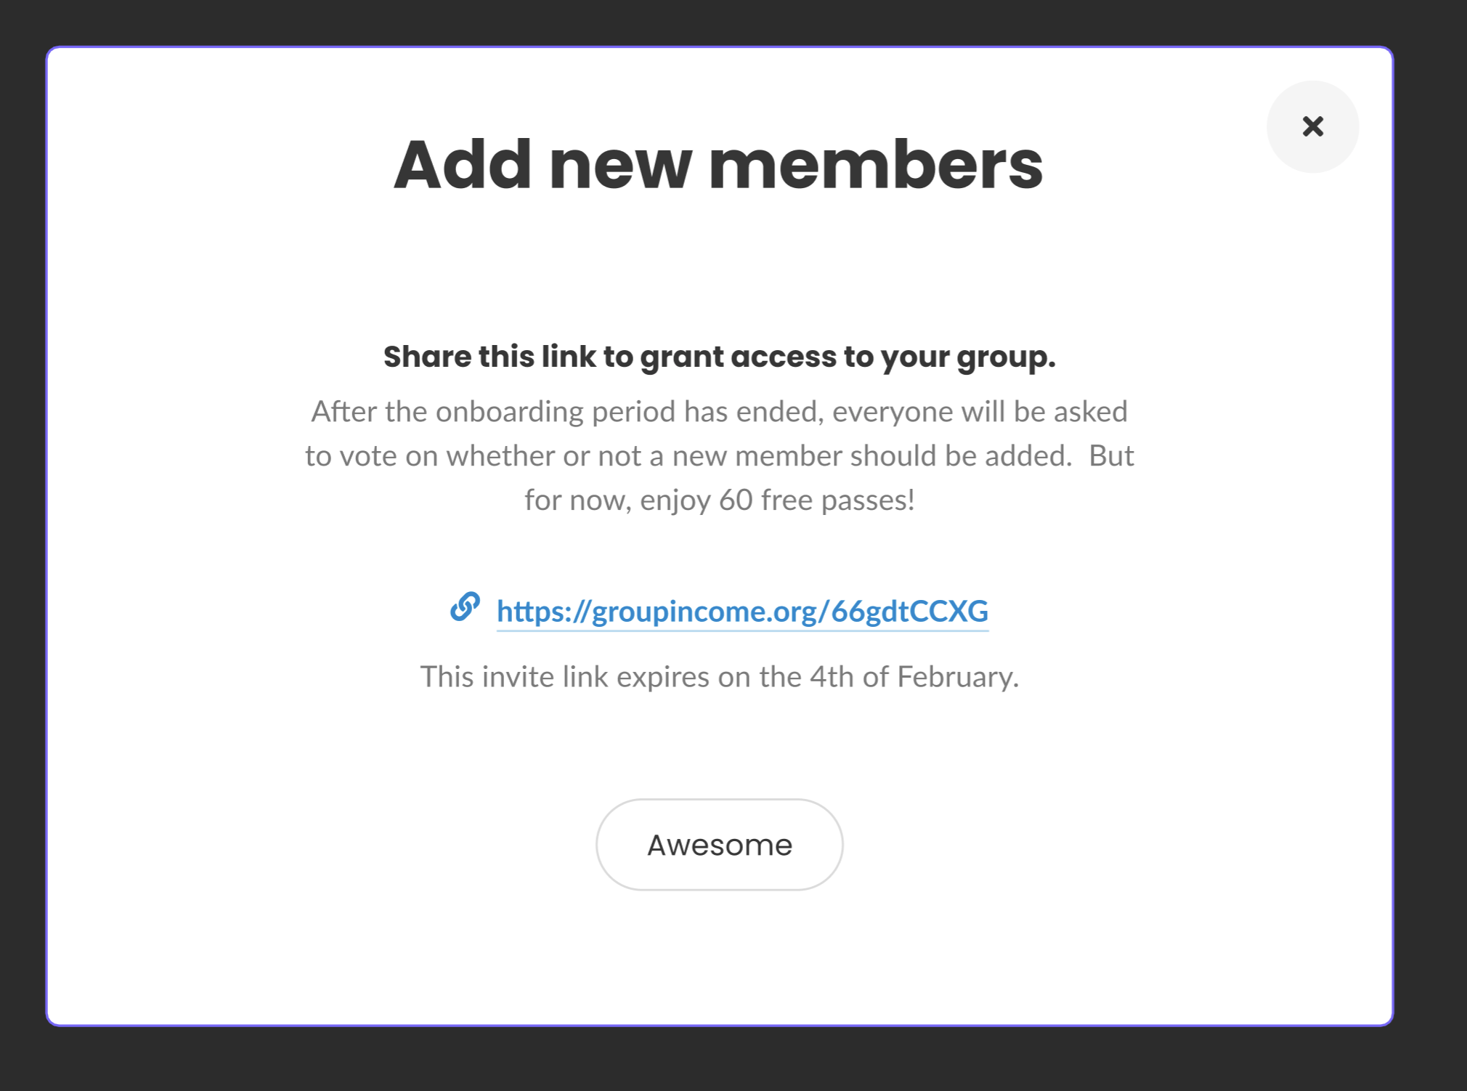
Task: Dismiss the invite modal using the X
Action: [x=1312, y=127]
